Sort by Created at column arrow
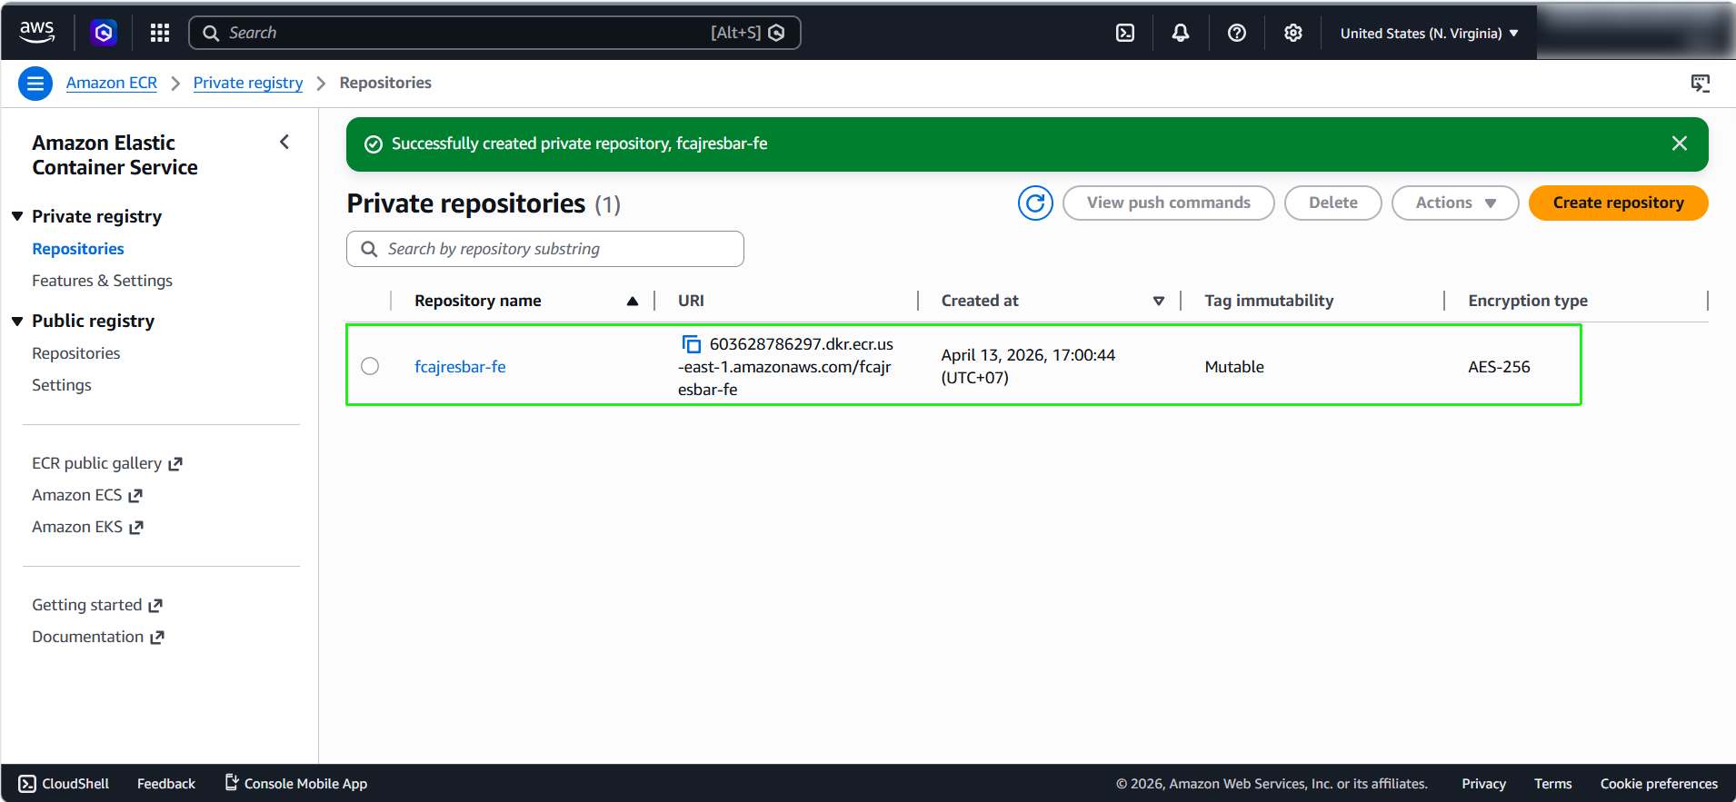Viewport: 1736px width, 802px height. click(x=1159, y=301)
